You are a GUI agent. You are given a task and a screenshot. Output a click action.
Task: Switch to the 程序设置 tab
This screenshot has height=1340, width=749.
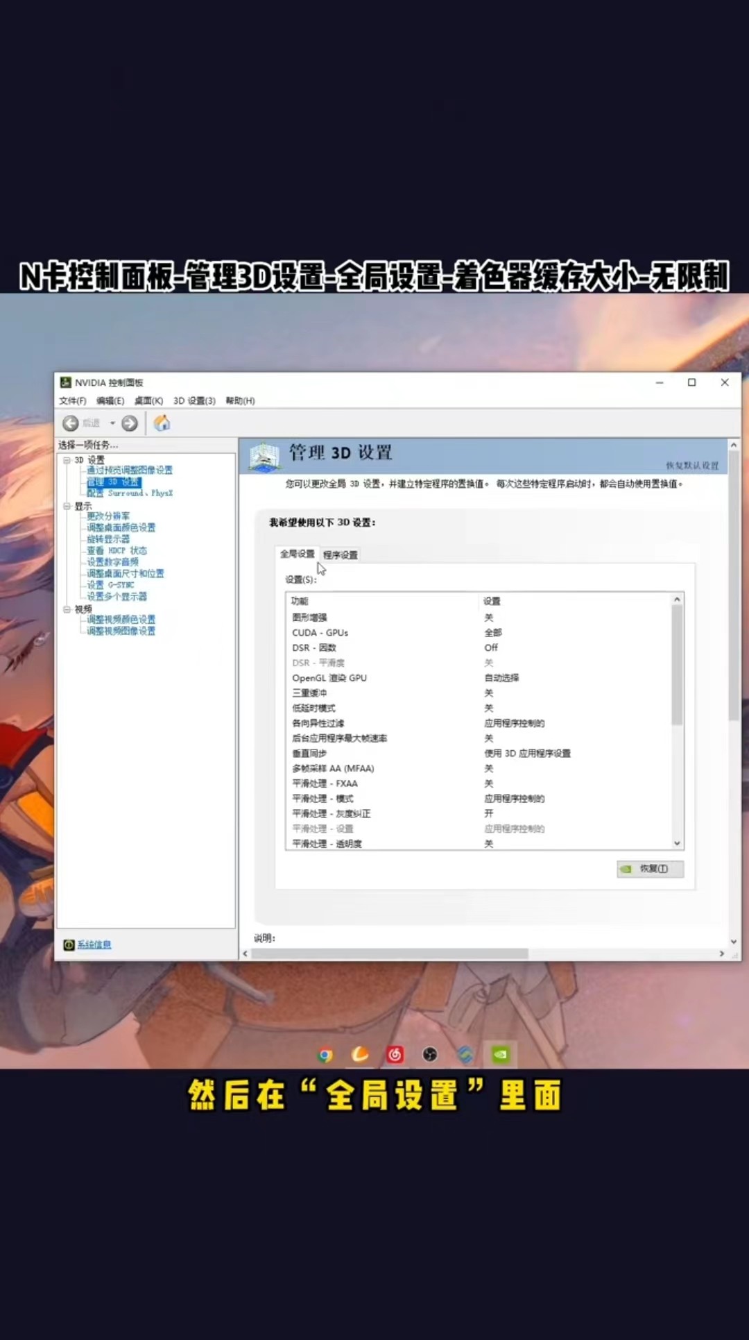click(340, 554)
